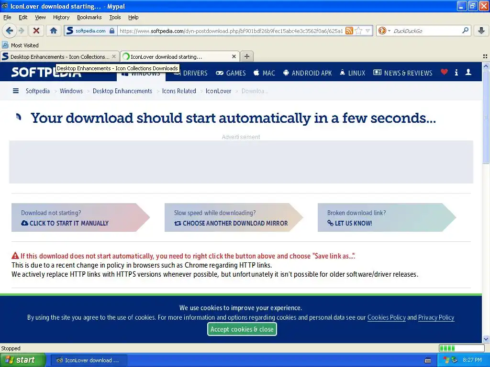
Task: Open the Cookies Policy link
Action: pos(386,317)
